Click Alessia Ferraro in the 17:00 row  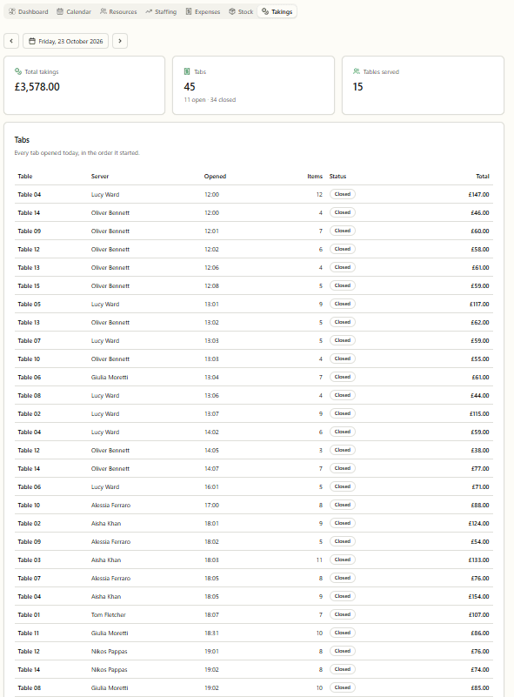pos(110,505)
